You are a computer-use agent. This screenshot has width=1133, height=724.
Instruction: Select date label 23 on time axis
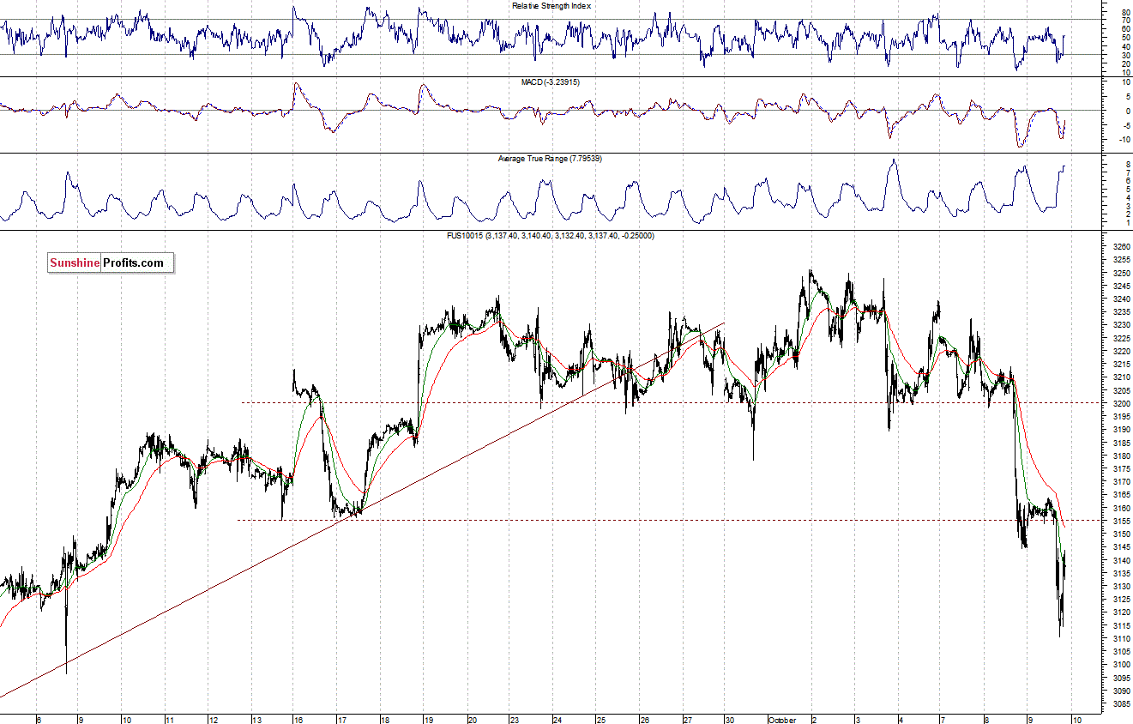tap(514, 719)
